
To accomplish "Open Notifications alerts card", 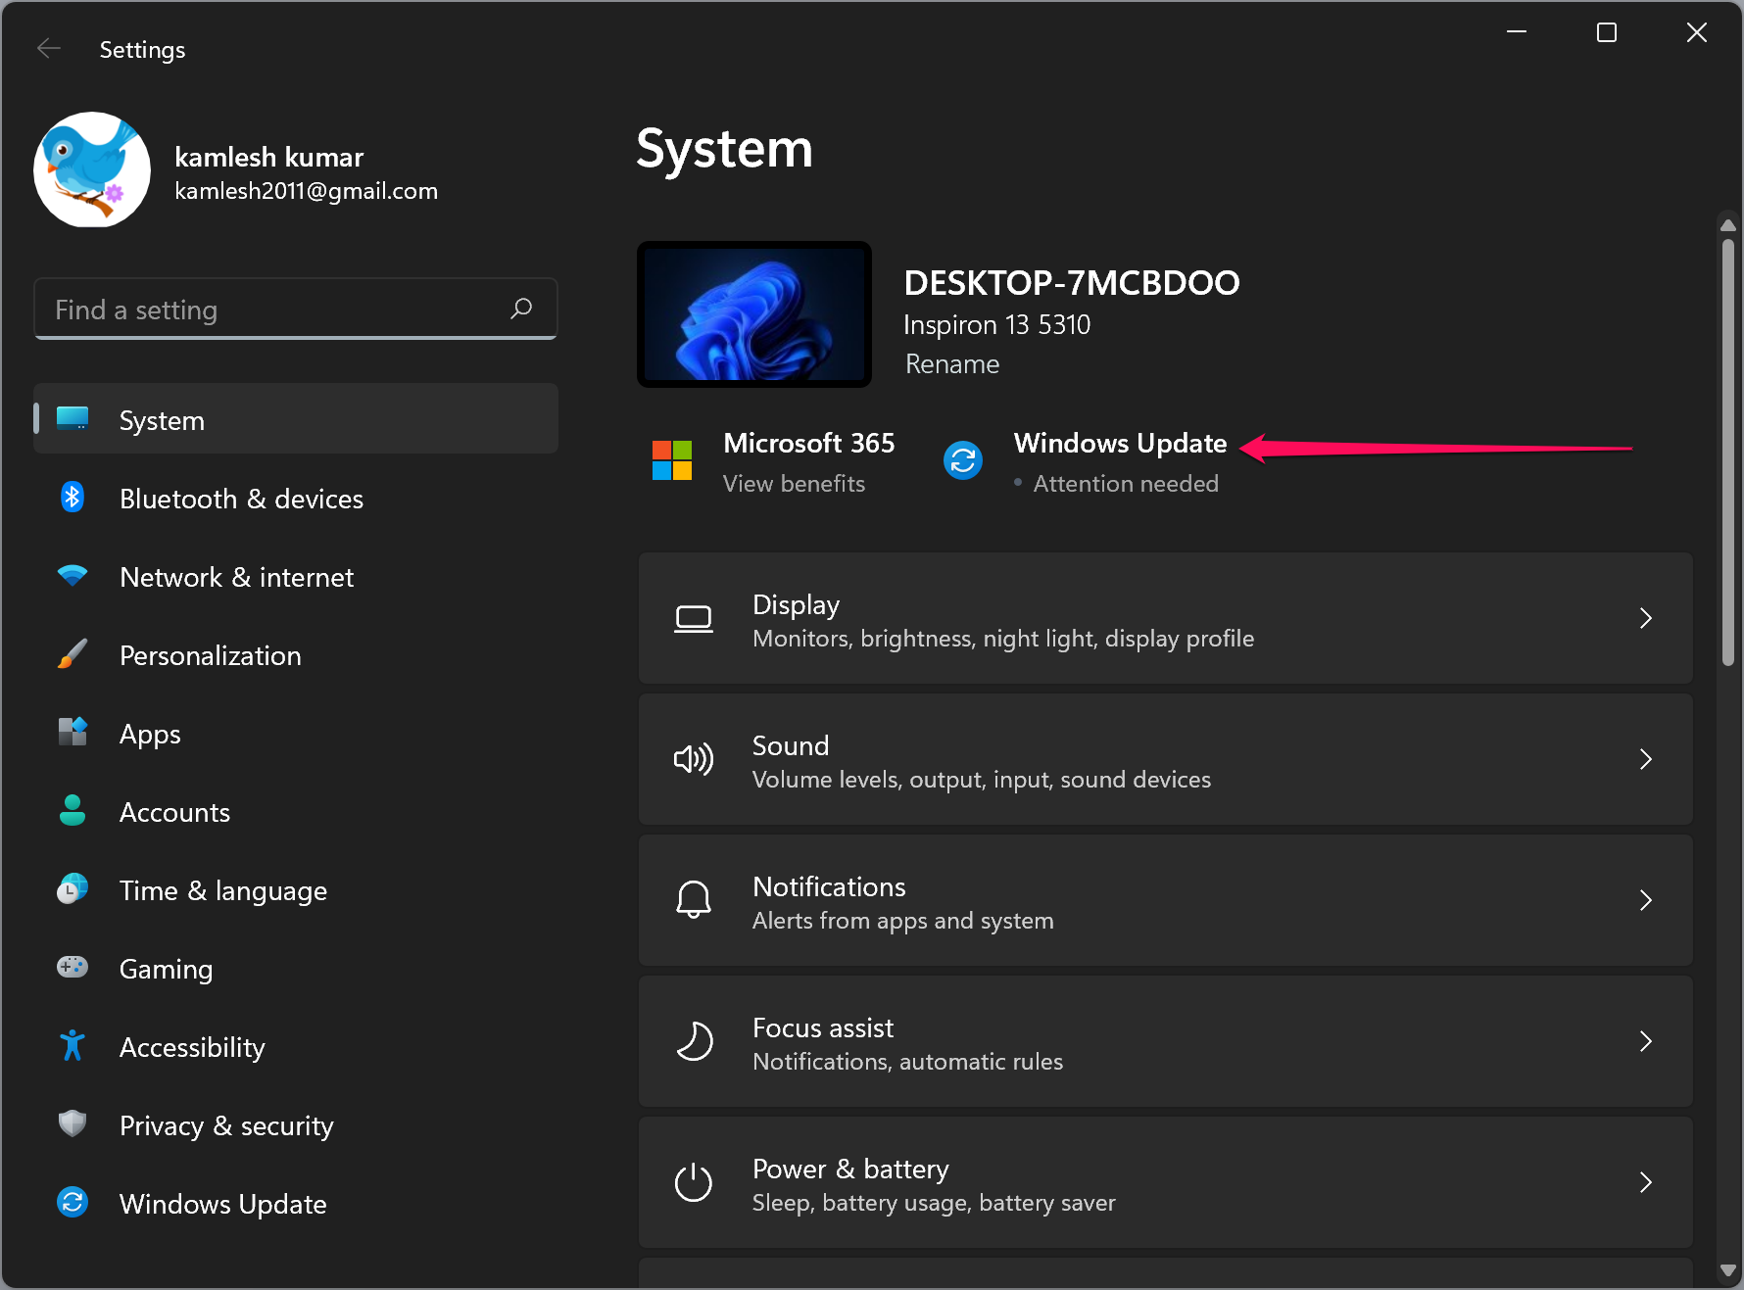I will click(x=1166, y=900).
